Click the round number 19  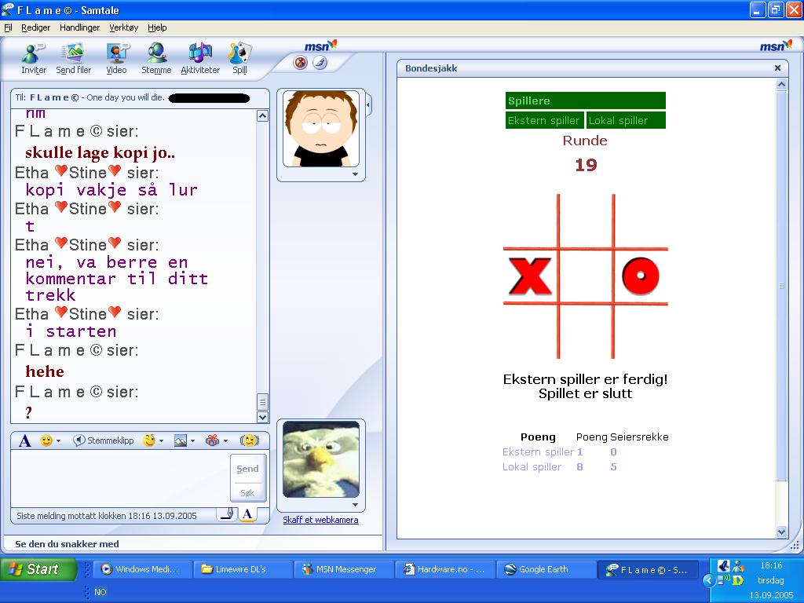[x=586, y=165]
